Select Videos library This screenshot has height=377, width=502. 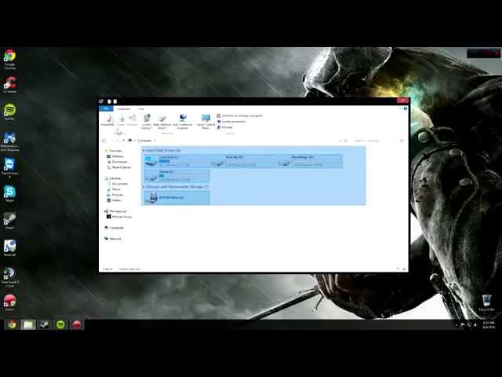point(115,200)
